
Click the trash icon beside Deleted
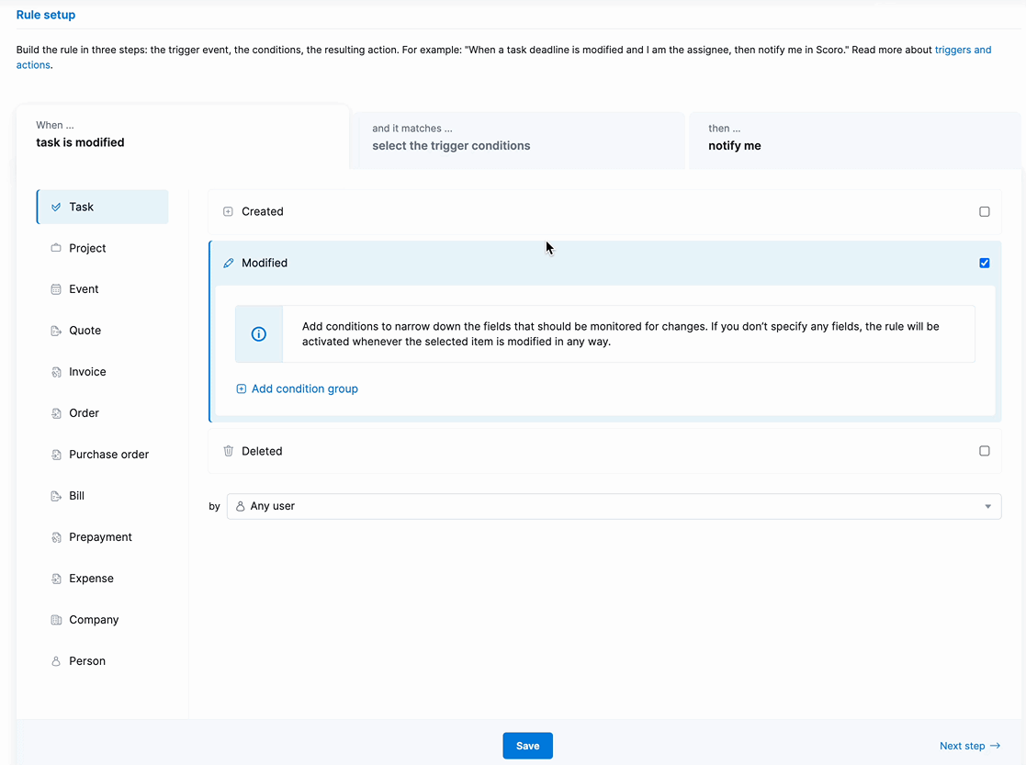pyautogui.click(x=229, y=451)
